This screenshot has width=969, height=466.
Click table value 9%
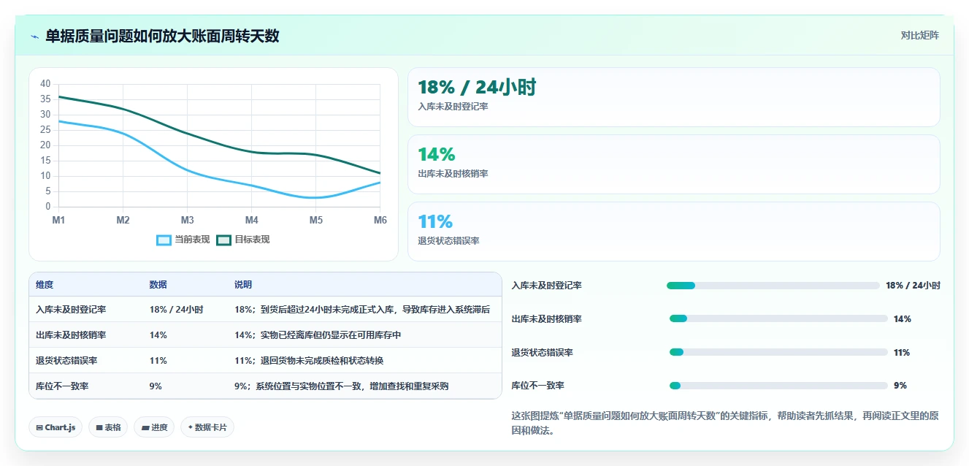(156, 386)
